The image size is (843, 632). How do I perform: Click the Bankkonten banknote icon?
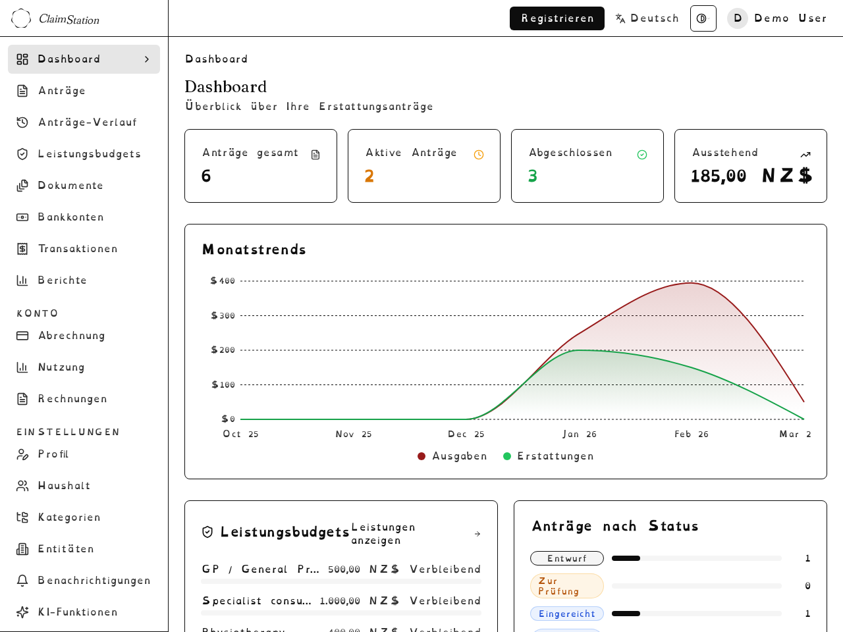pos(22,217)
